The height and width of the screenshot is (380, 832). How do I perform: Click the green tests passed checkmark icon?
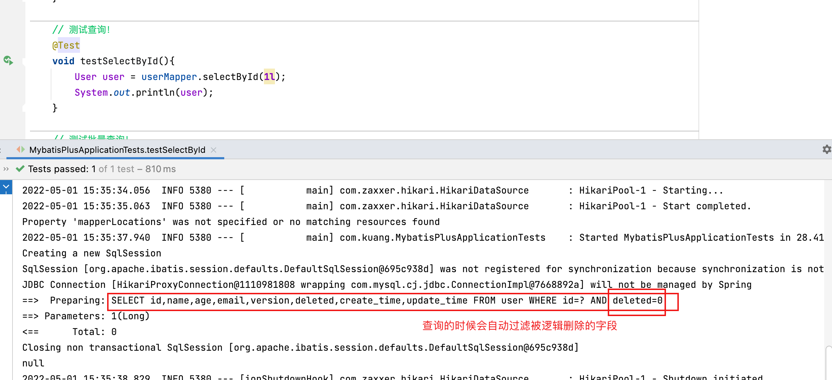(x=20, y=169)
